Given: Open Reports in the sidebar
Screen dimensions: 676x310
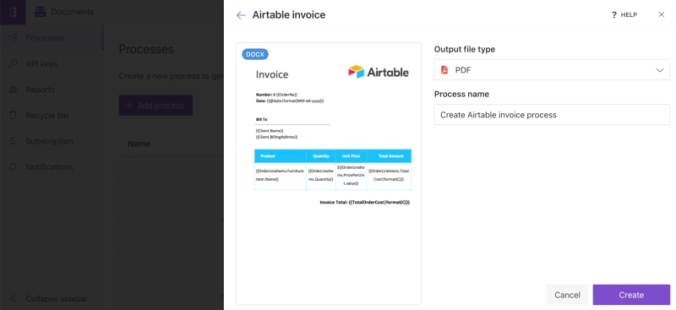Looking at the screenshot, I should pos(40,90).
